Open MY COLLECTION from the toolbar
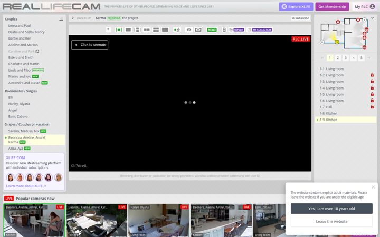Viewport: 380px width, 237px height. pos(260,29)
